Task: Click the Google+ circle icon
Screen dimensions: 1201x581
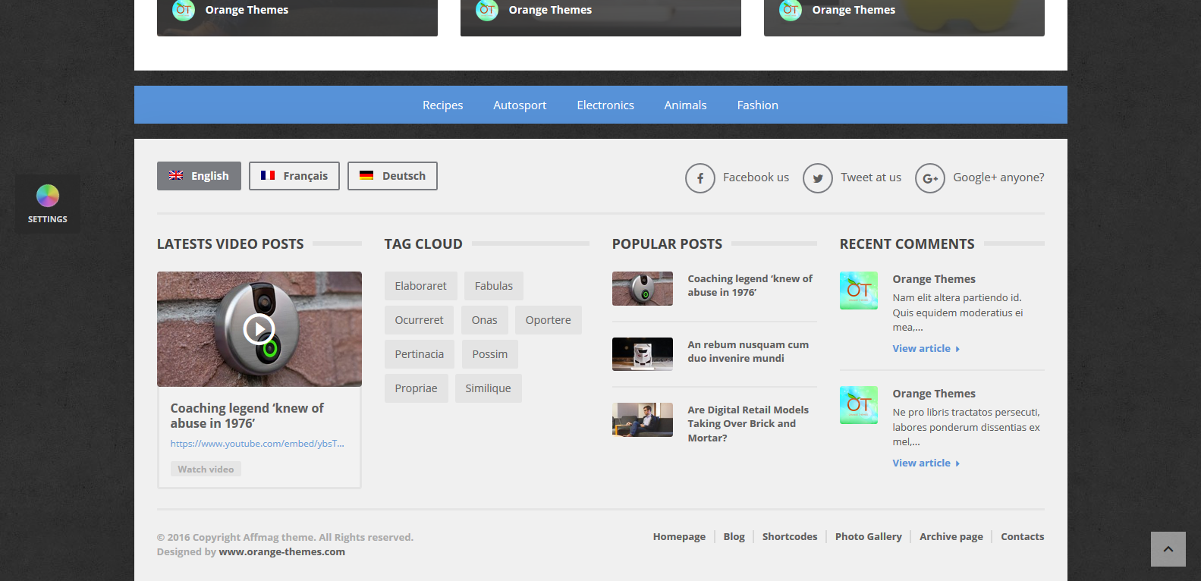Action: 929,178
